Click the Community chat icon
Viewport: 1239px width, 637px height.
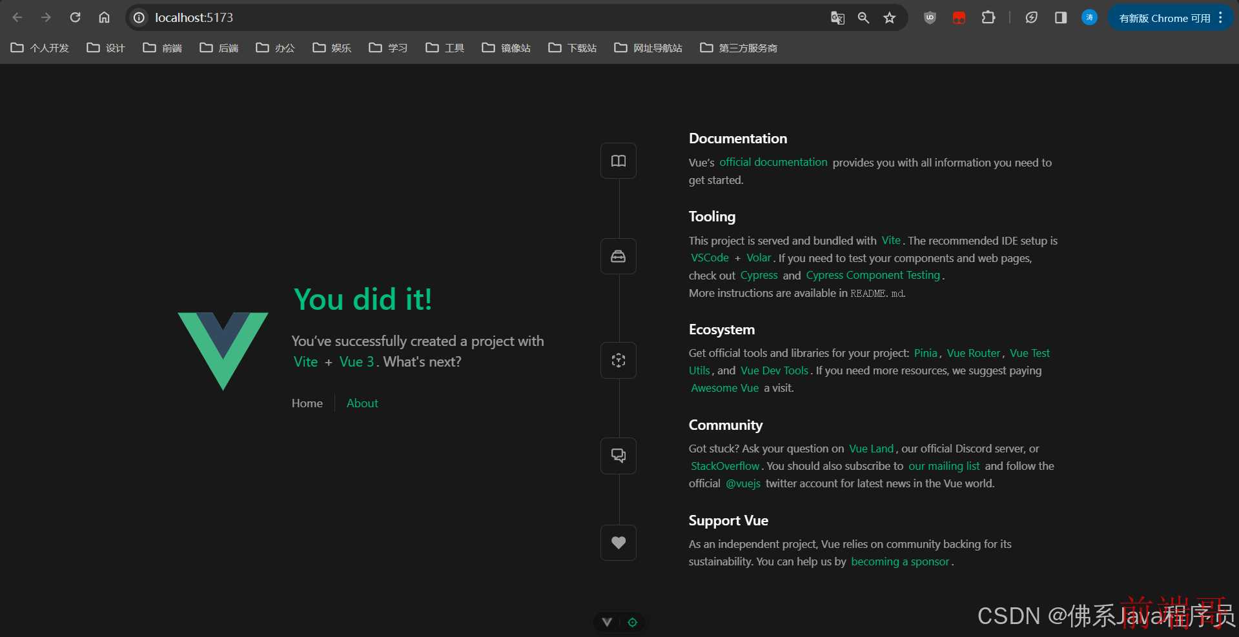tap(619, 456)
